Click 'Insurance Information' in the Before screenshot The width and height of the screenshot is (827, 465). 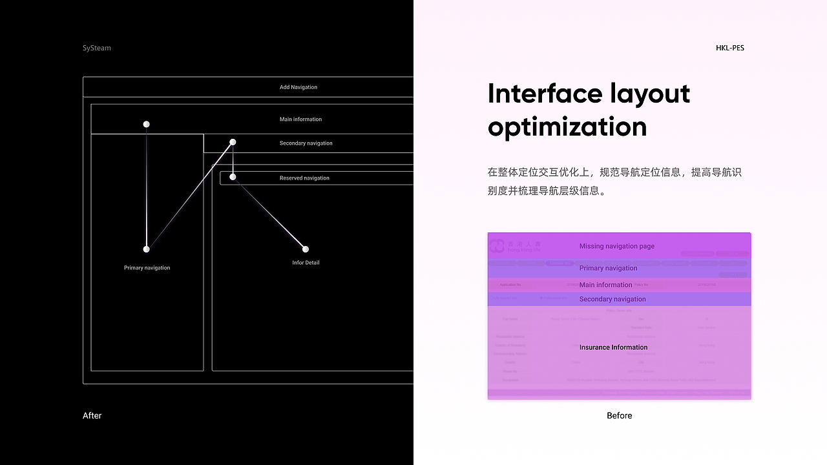tap(613, 347)
